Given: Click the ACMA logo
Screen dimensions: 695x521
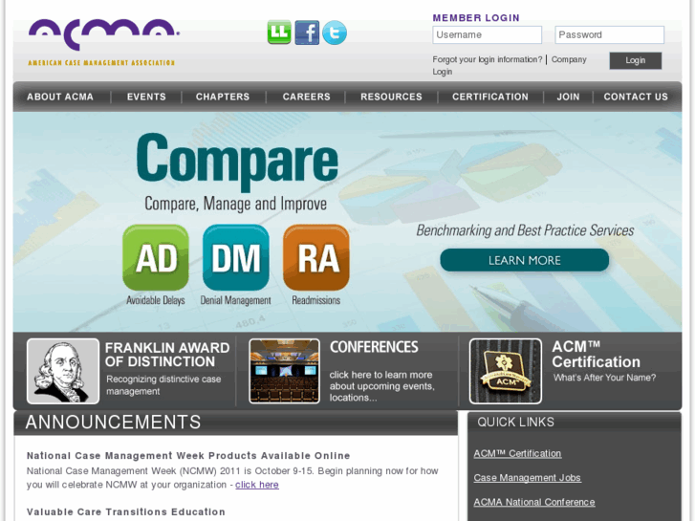Looking at the screenshot, I should [104, 34].
